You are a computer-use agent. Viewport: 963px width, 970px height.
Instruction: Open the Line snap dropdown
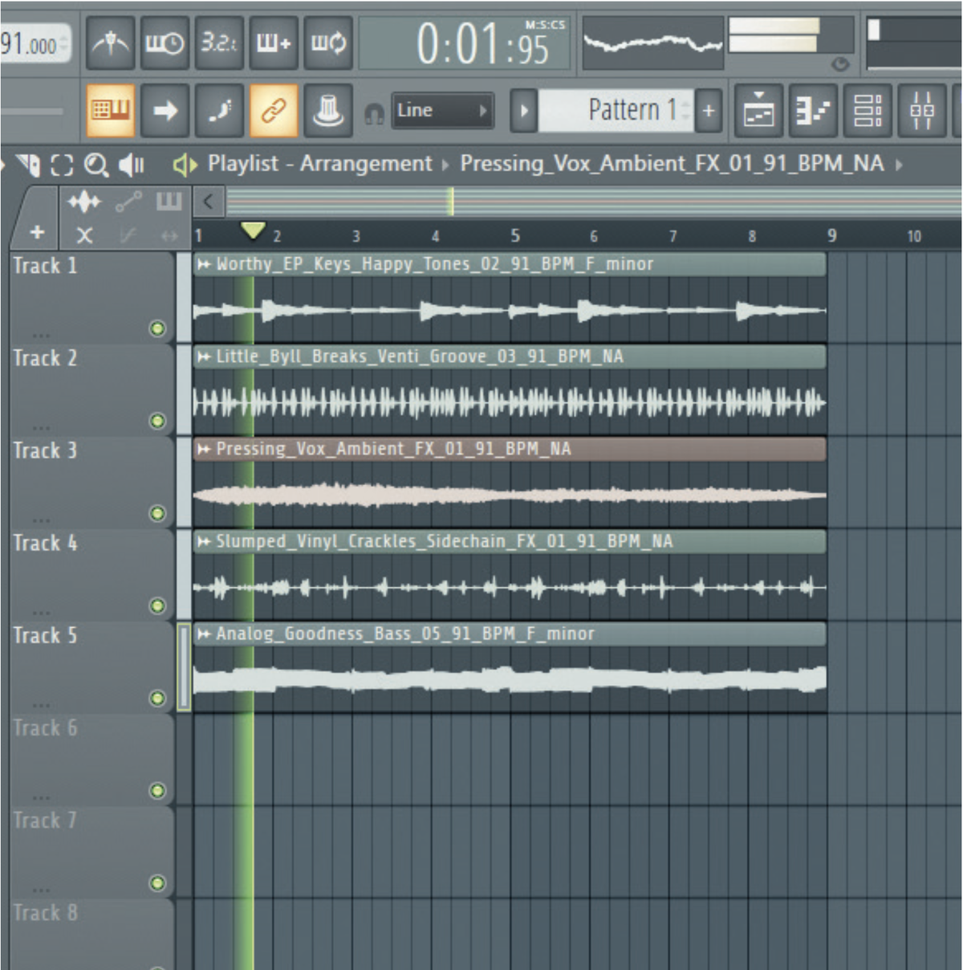[442, 111]
